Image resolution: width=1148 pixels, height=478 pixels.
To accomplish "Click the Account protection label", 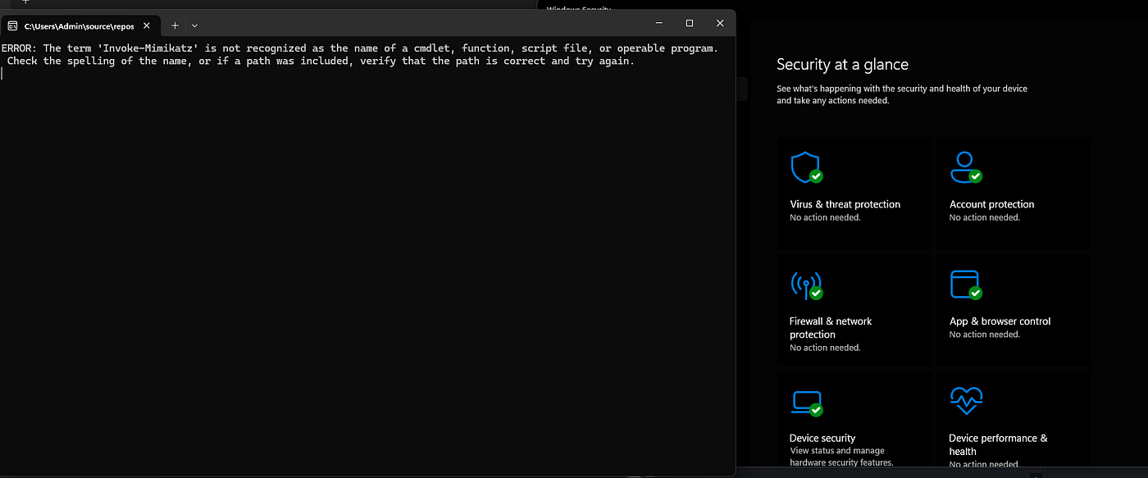I will click(x=991, y=204).
